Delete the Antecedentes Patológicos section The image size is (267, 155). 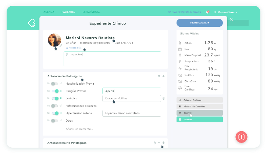tap(159, 76)
